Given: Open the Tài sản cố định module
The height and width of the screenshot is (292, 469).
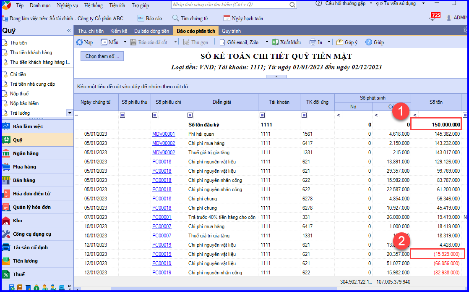Looking at the screenshot, I should tap(37, 248).
